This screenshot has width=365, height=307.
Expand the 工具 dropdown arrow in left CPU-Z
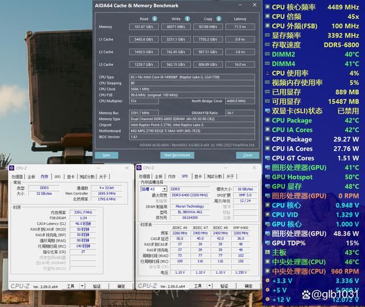point(82,286)
